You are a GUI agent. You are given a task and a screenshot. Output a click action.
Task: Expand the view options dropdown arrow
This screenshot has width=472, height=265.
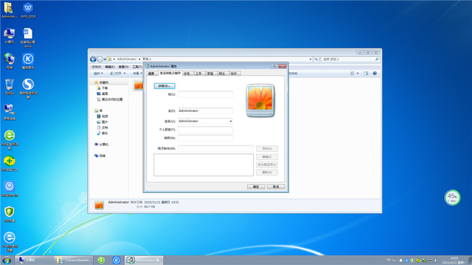(357, 73)
